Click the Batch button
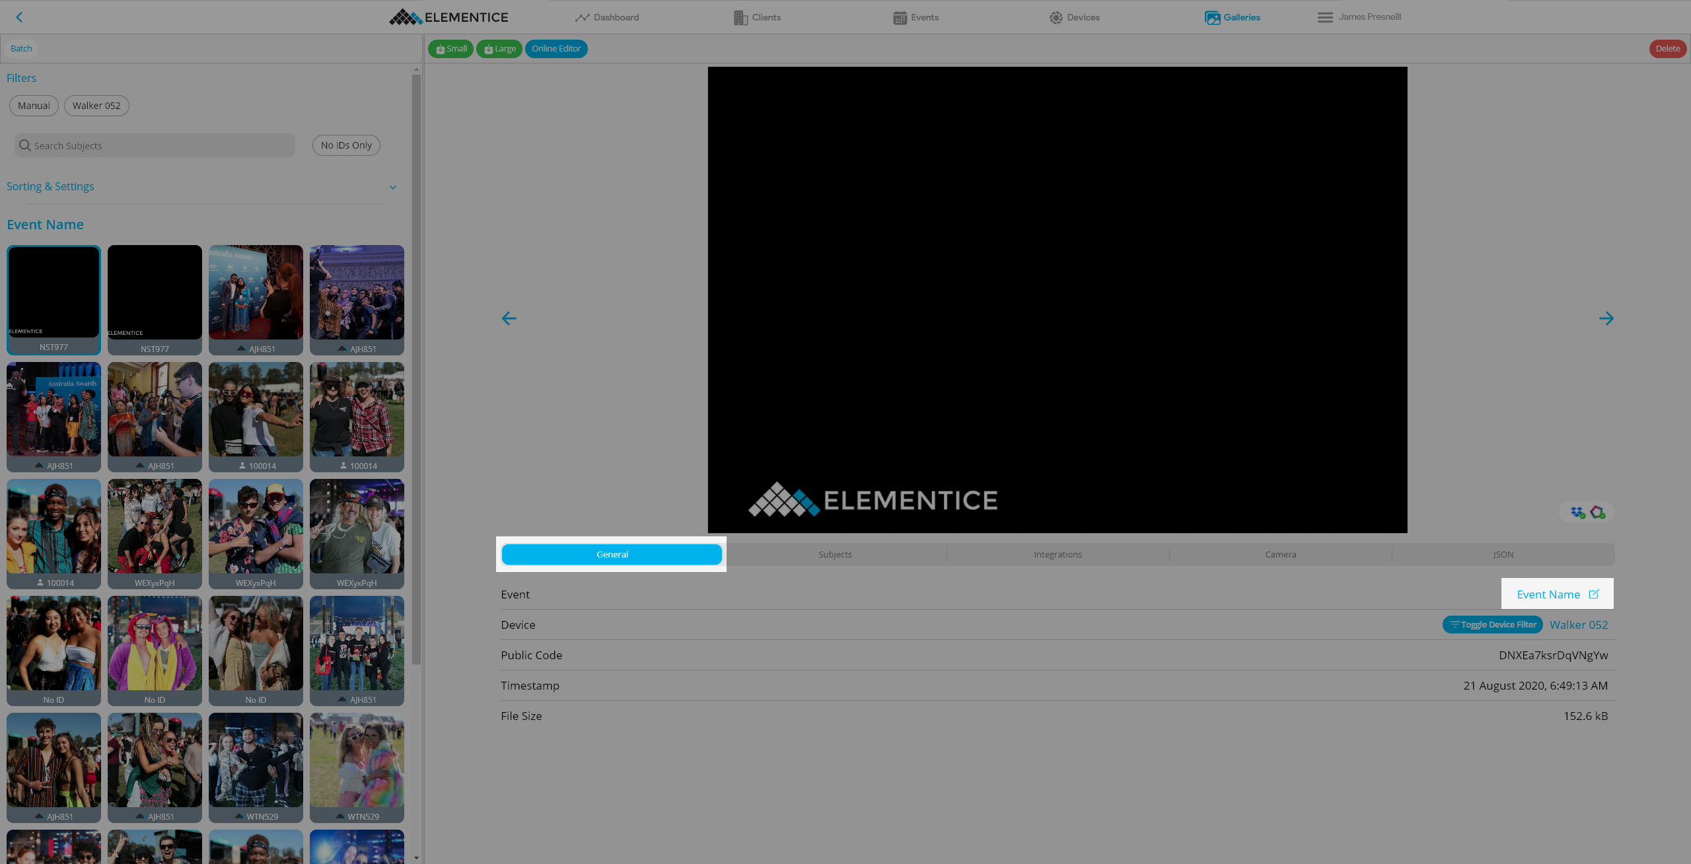Screen dimensions: 1691x864 pyautogui.click(x=21, y=48)
